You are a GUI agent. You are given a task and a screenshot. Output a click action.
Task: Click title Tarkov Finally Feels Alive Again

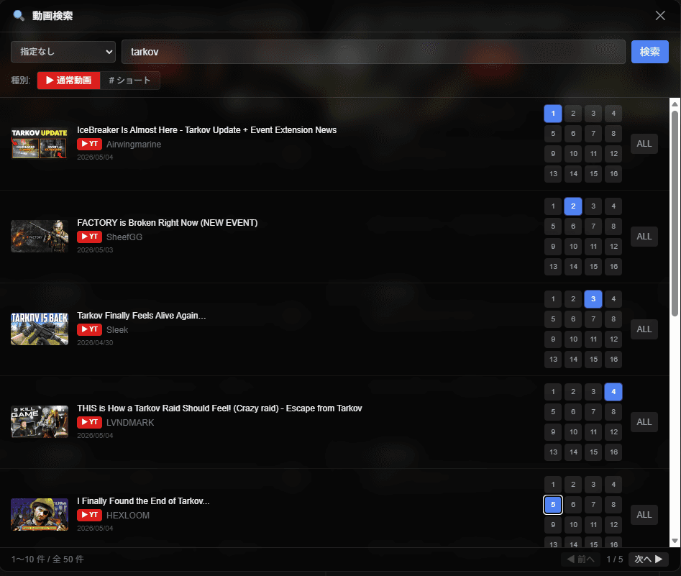pos(142,316)
